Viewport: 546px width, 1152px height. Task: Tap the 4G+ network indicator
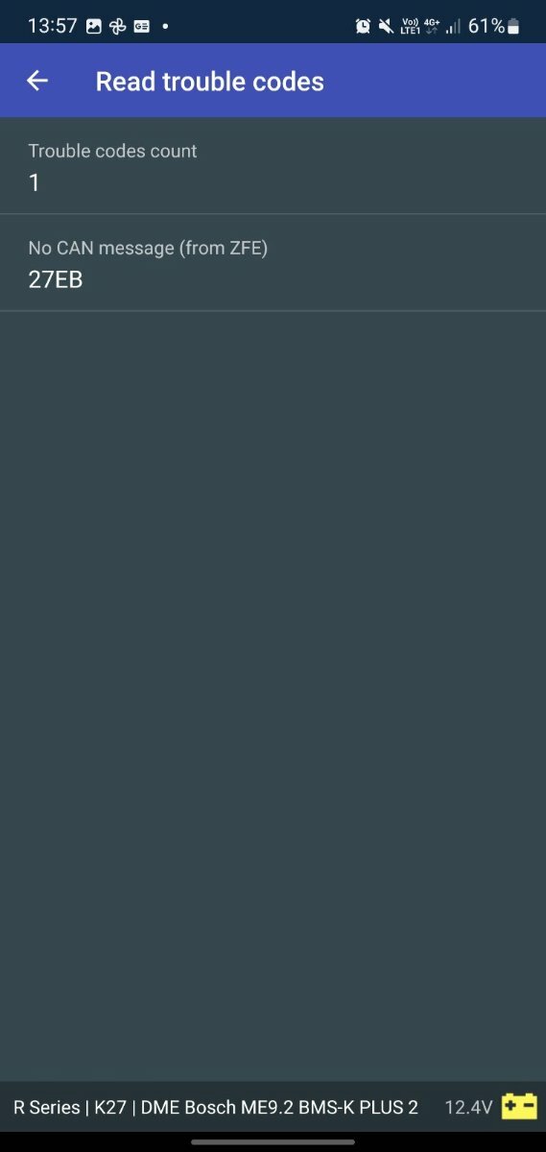[x=432, y=26]
